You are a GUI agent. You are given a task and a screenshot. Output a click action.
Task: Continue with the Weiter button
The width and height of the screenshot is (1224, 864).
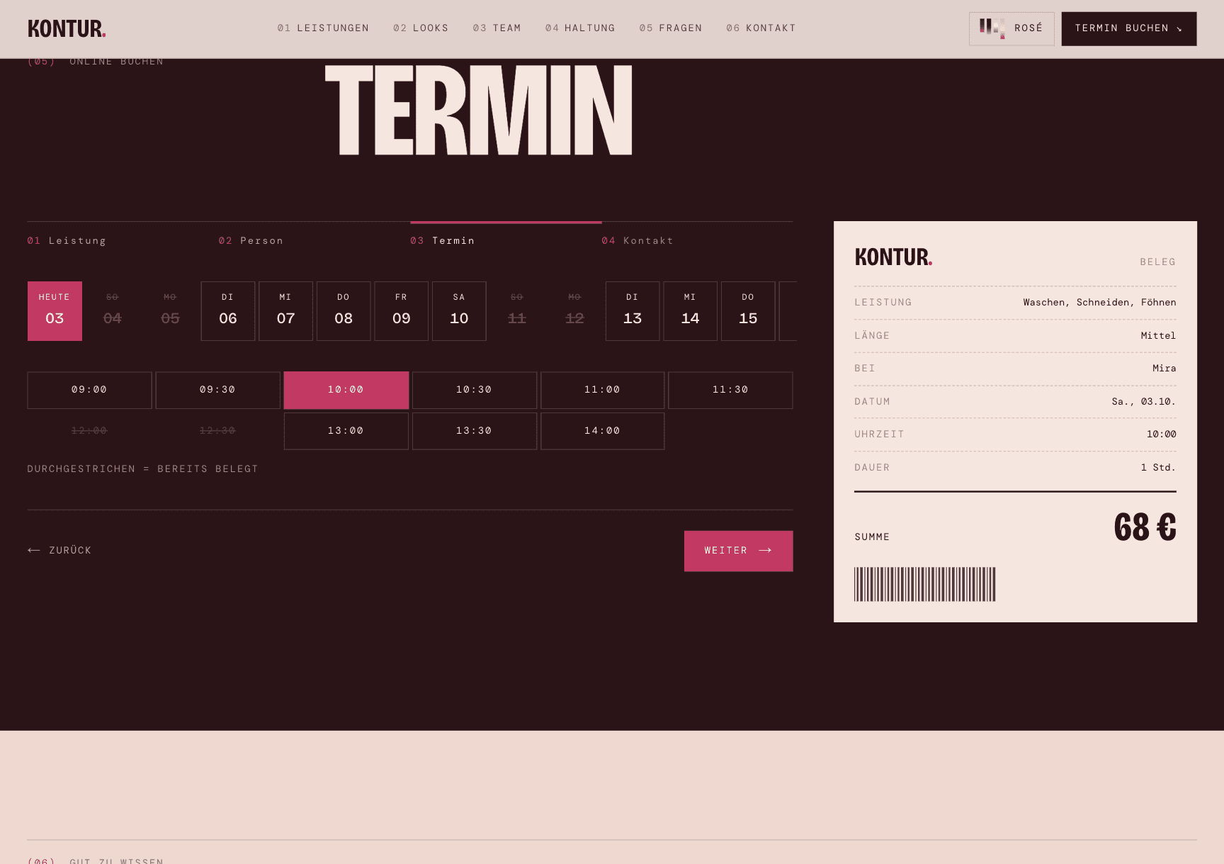click(738, 551)
